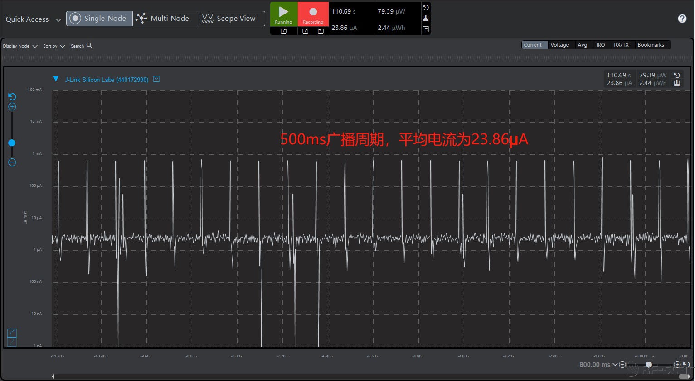The width and height of the screenshot is (695, 381).
Task: Toggle the Recording button
Action: [x=313, y=14]
